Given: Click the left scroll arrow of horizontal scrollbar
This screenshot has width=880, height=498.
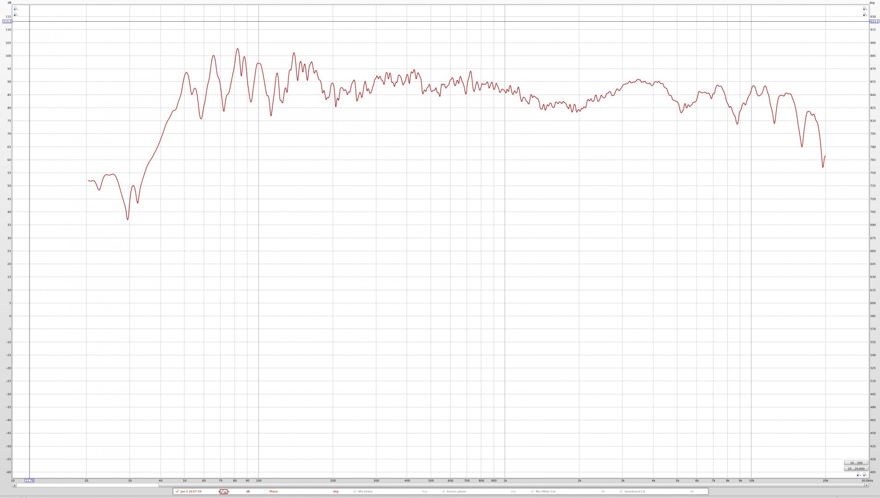Looking at the screenshot, I should point(15,485).
